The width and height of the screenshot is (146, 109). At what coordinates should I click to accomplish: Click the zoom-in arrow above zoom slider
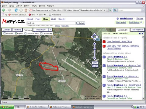click(95, 44)
